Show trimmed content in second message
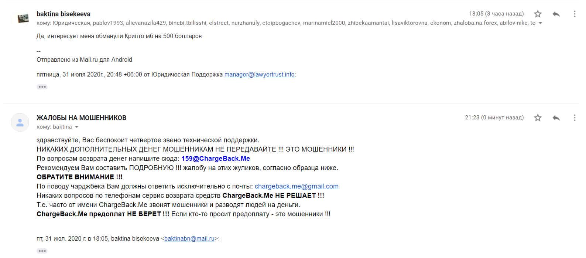 (x=42, y=251)
